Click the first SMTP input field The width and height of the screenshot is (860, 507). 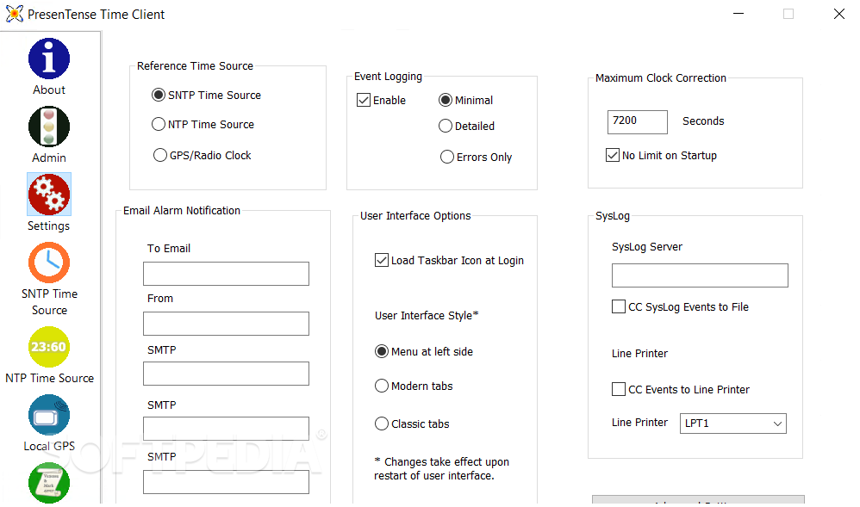click(x=226, y=374)
